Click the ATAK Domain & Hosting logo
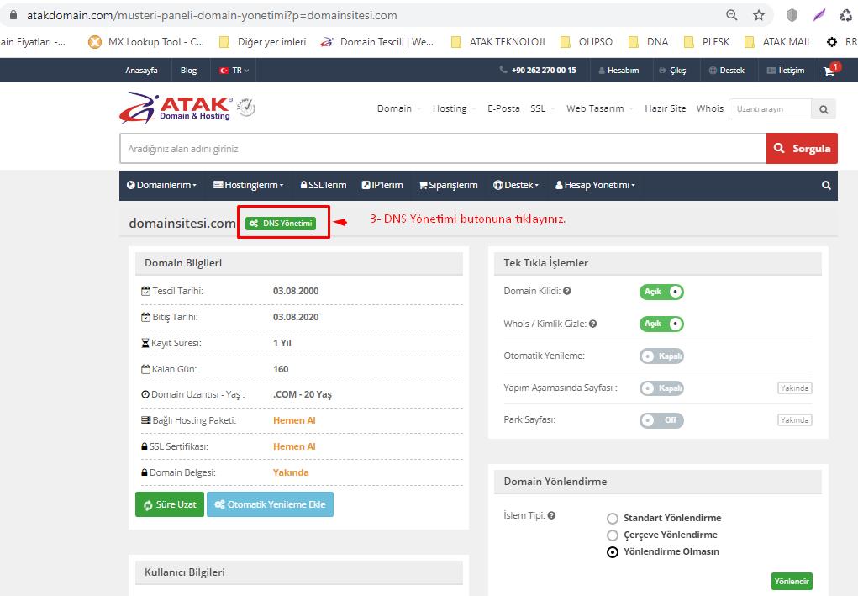 [176, 108]
